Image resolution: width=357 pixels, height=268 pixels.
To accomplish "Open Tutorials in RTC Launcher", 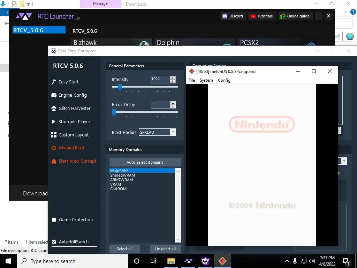I will pos(261,16).
